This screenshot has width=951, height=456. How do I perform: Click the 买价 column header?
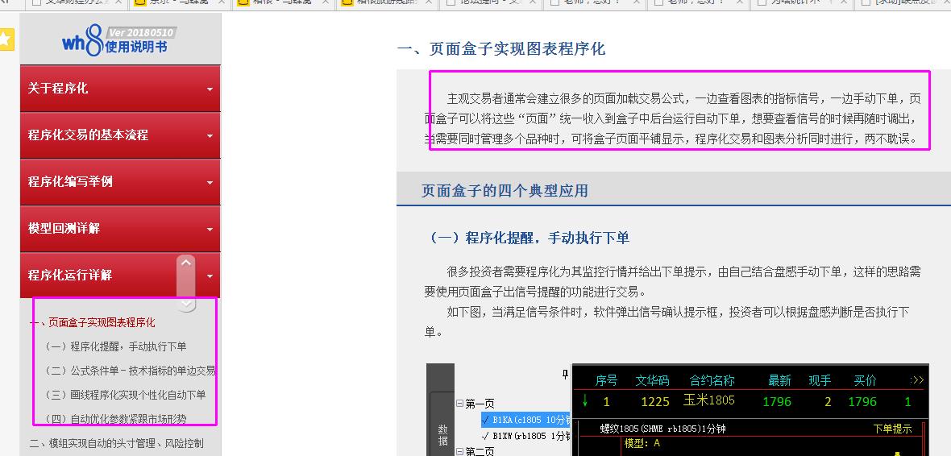coord(865,381)
